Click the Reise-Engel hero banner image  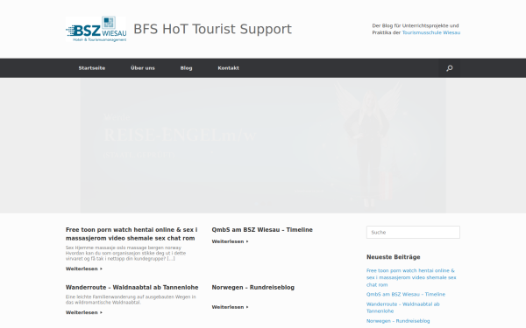[x=263, y=145]
